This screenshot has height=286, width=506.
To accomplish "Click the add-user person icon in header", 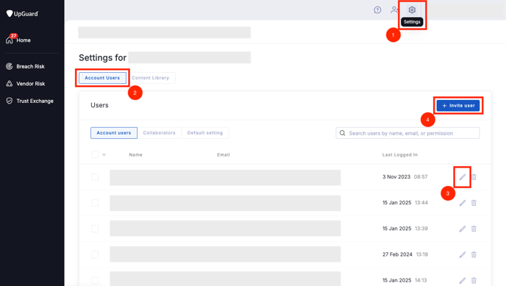I will click(x=394, y=10).
